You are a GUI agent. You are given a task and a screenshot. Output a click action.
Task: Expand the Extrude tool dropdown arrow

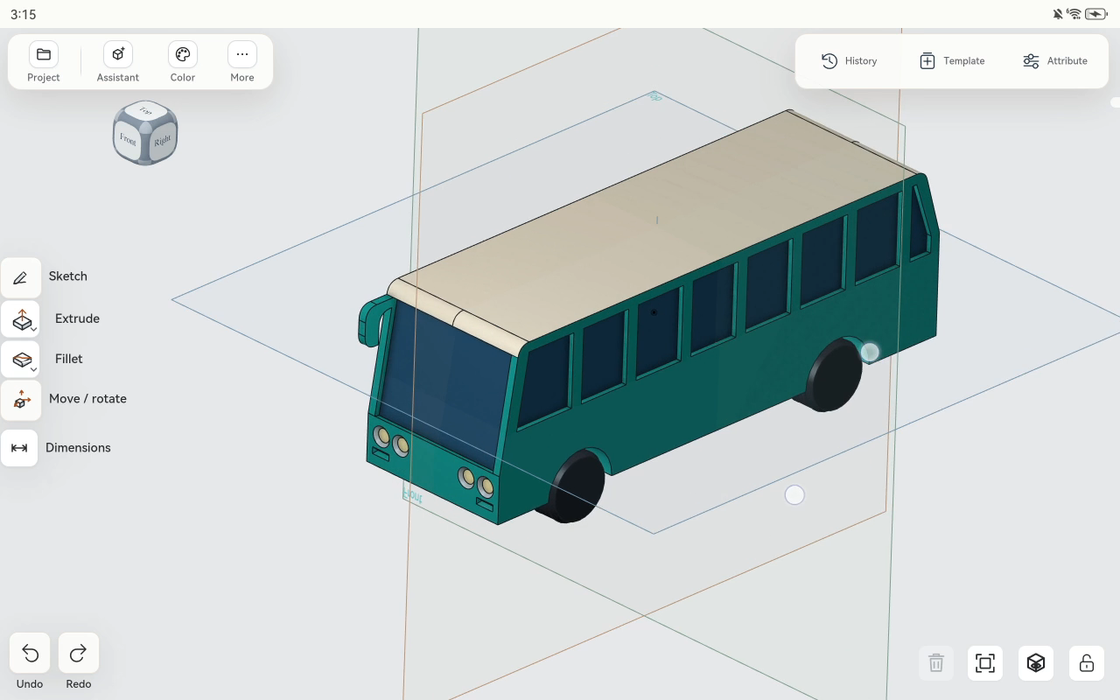coord(33,329)
